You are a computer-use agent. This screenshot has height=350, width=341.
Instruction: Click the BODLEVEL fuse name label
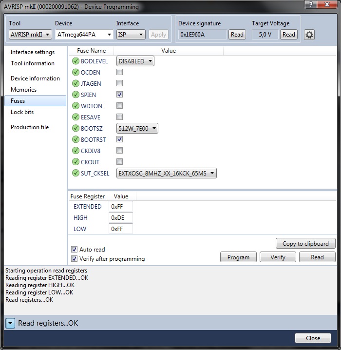coord(94,61)
